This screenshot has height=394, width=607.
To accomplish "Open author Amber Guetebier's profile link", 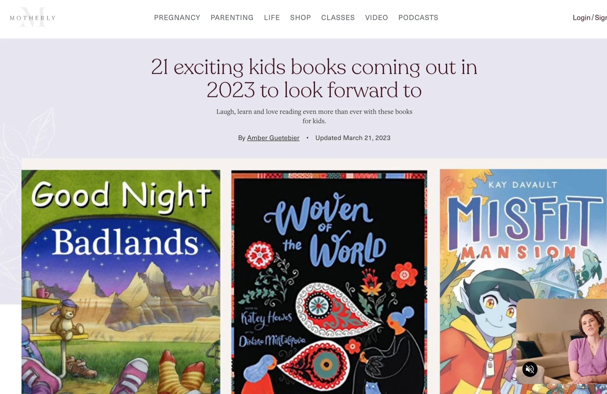I will click(273, 138).
